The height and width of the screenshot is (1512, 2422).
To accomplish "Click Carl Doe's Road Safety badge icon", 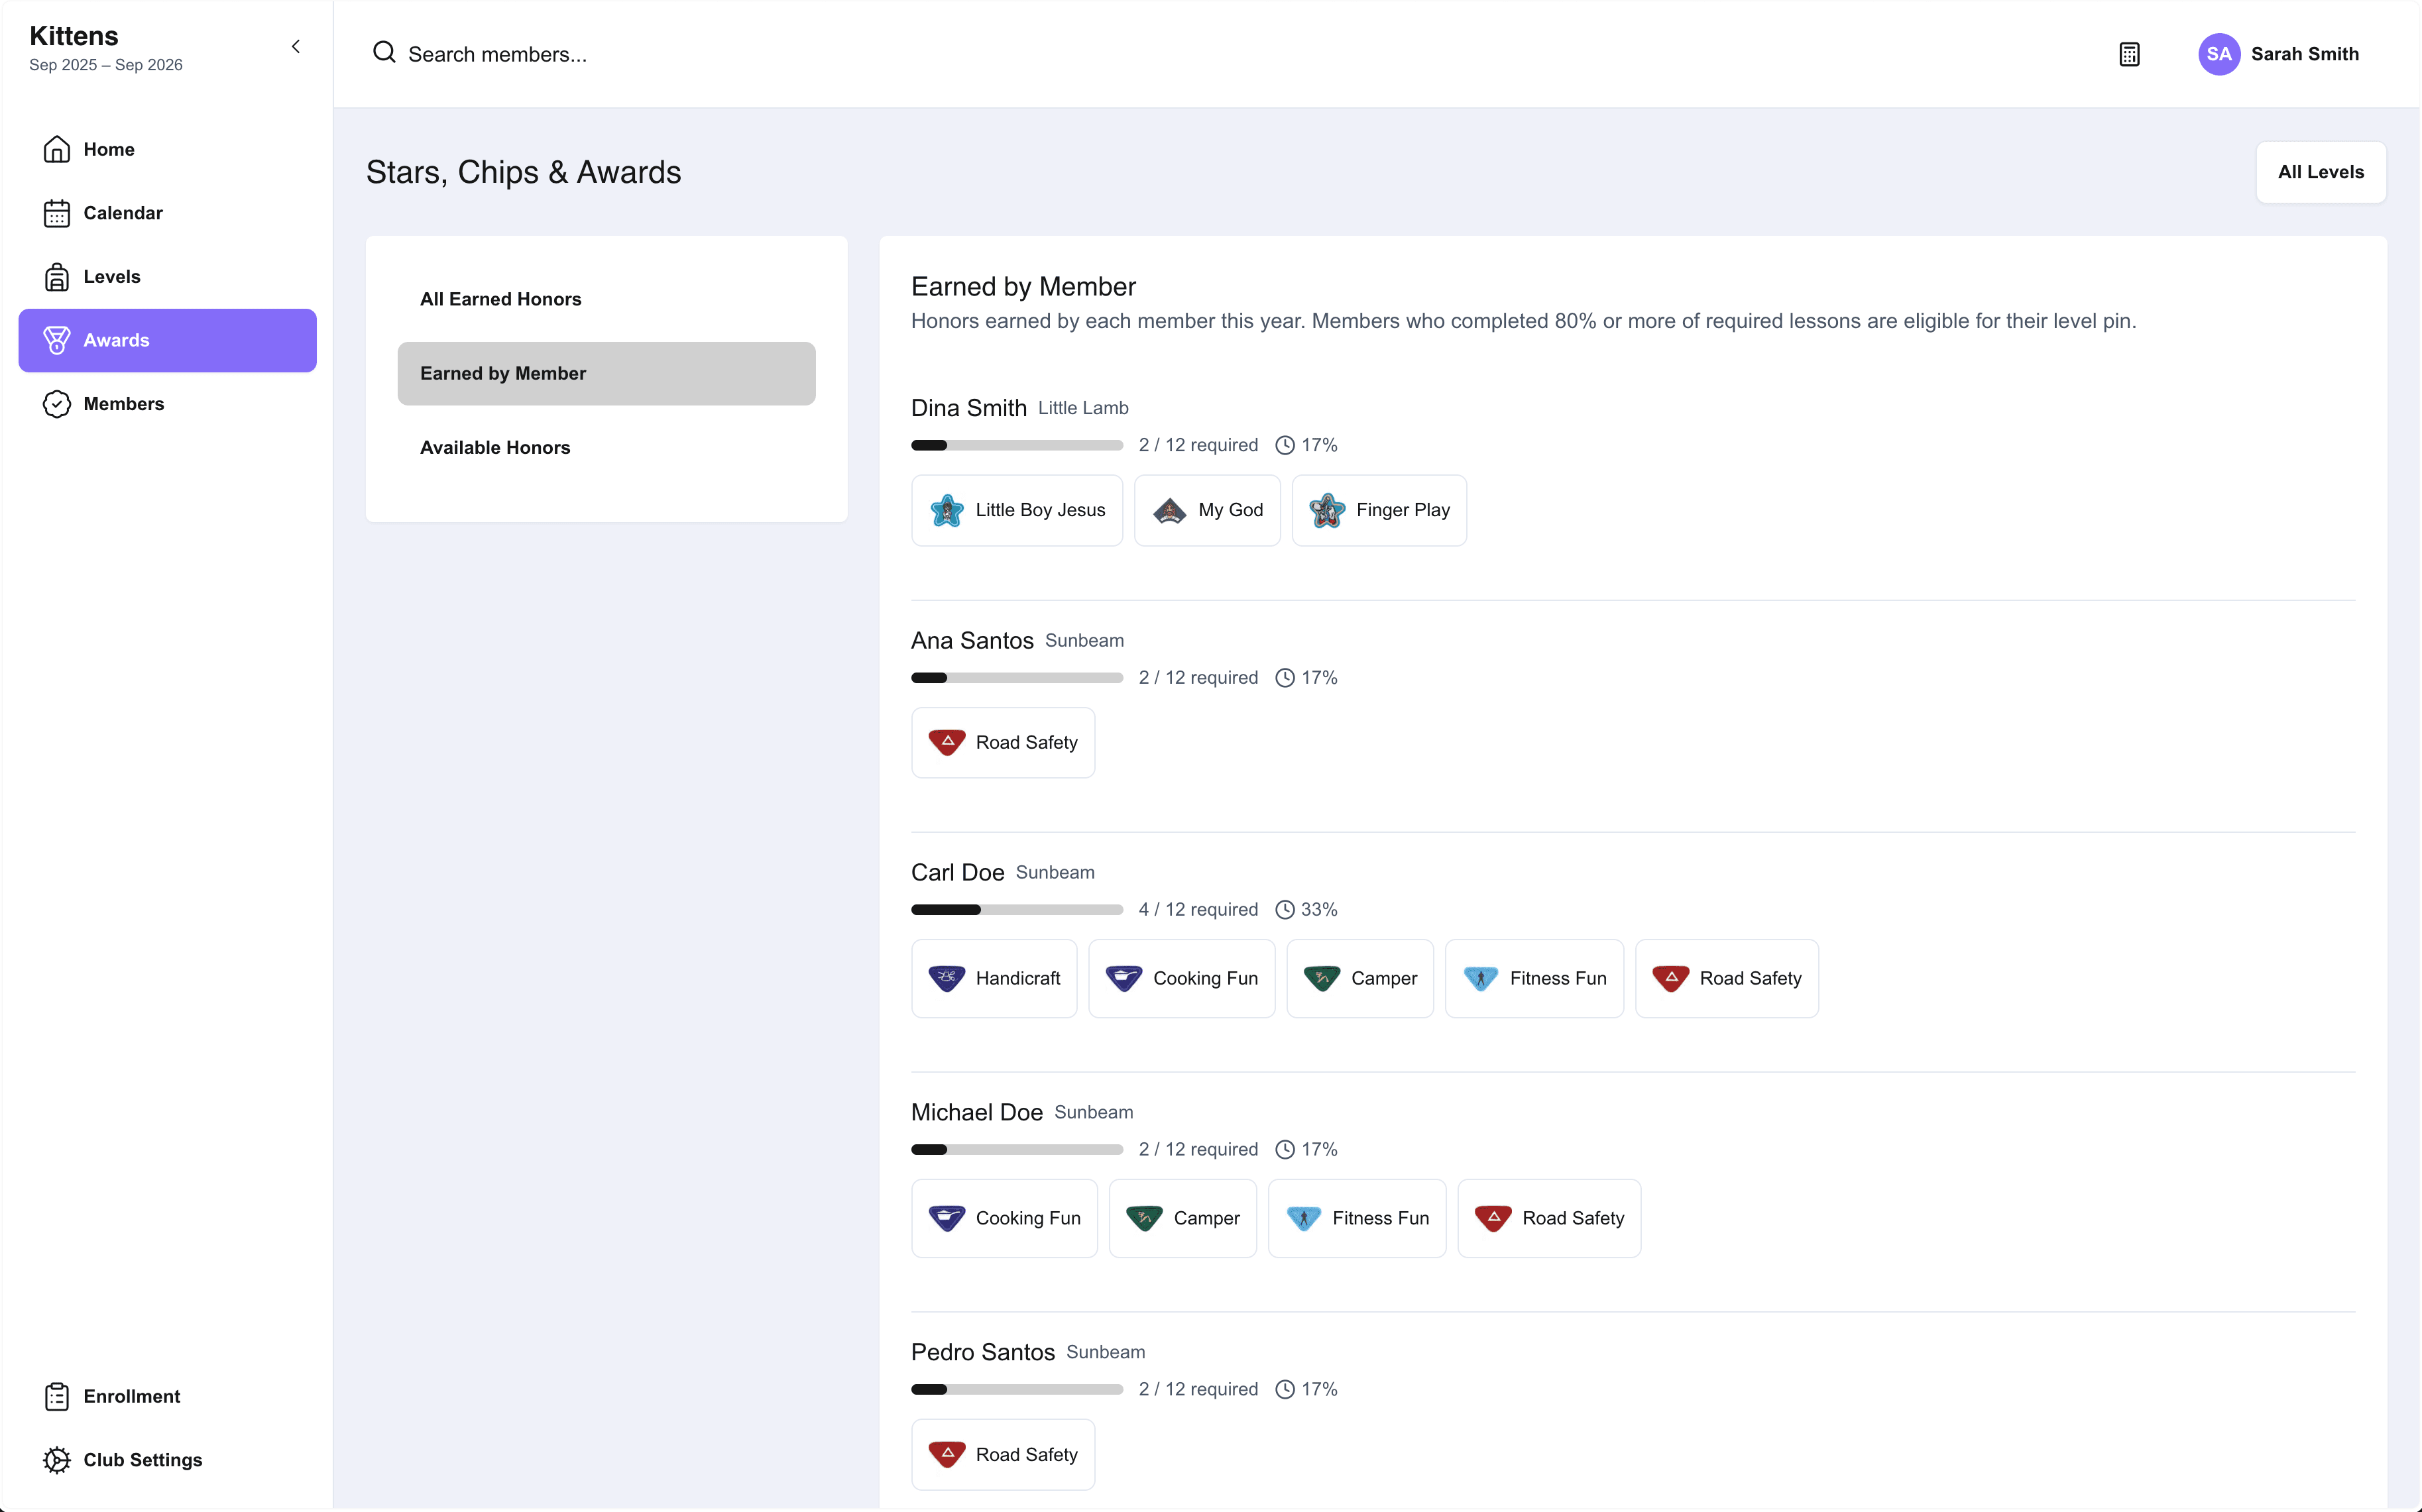I will pyautogui.click(x=1671, y=978).
